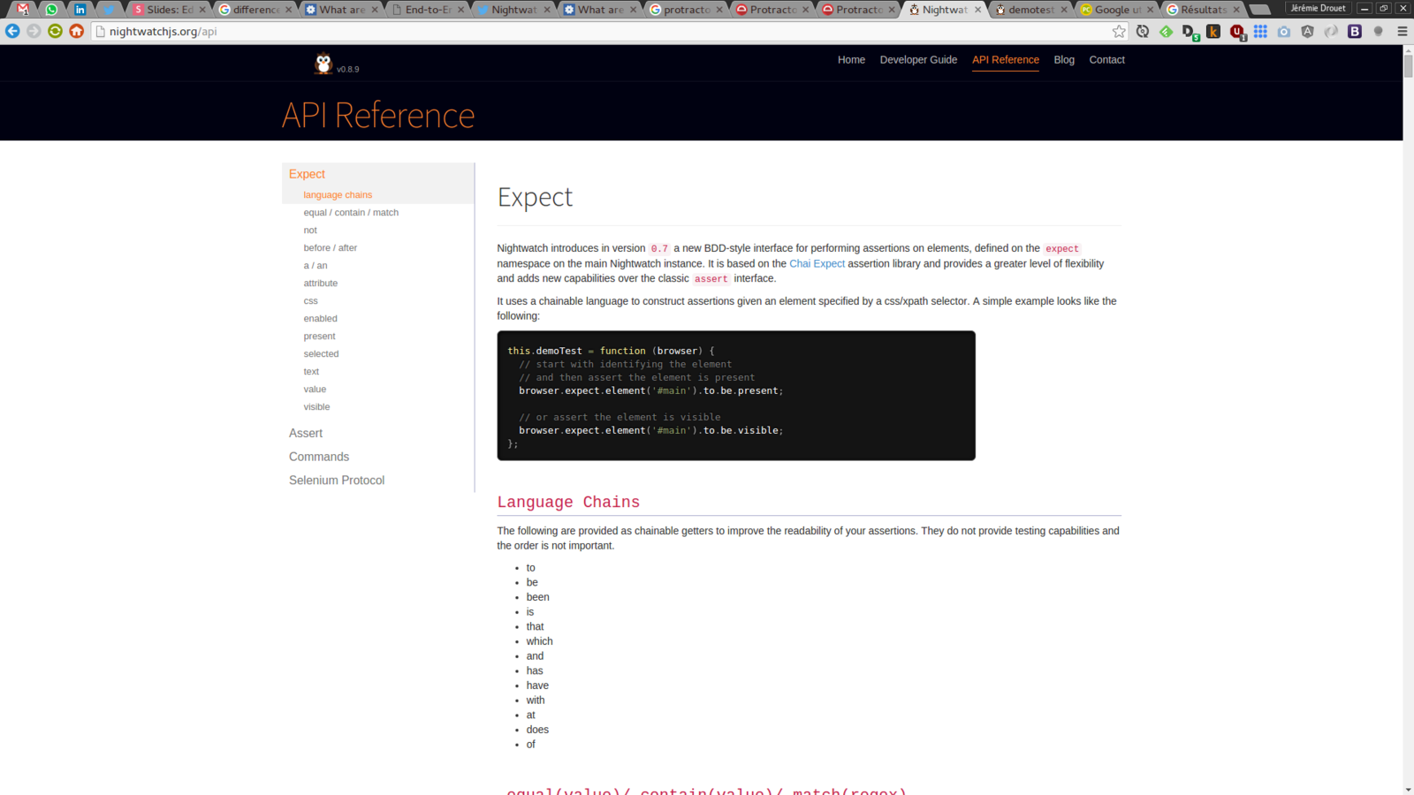Close the active Nightwatch tab
The height and width of the screenshot is (795, 1414).
point(977,10)
